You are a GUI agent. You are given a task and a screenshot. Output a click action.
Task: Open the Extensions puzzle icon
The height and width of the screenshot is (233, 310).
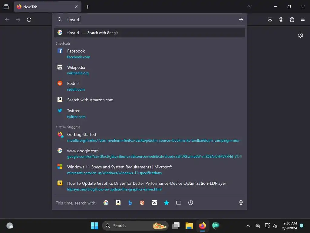coord(292,19)
